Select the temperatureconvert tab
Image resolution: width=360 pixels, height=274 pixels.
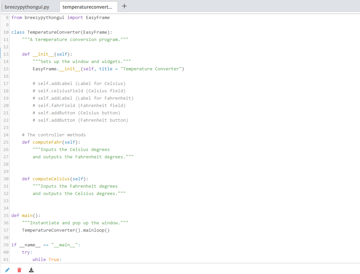point(88,6)
